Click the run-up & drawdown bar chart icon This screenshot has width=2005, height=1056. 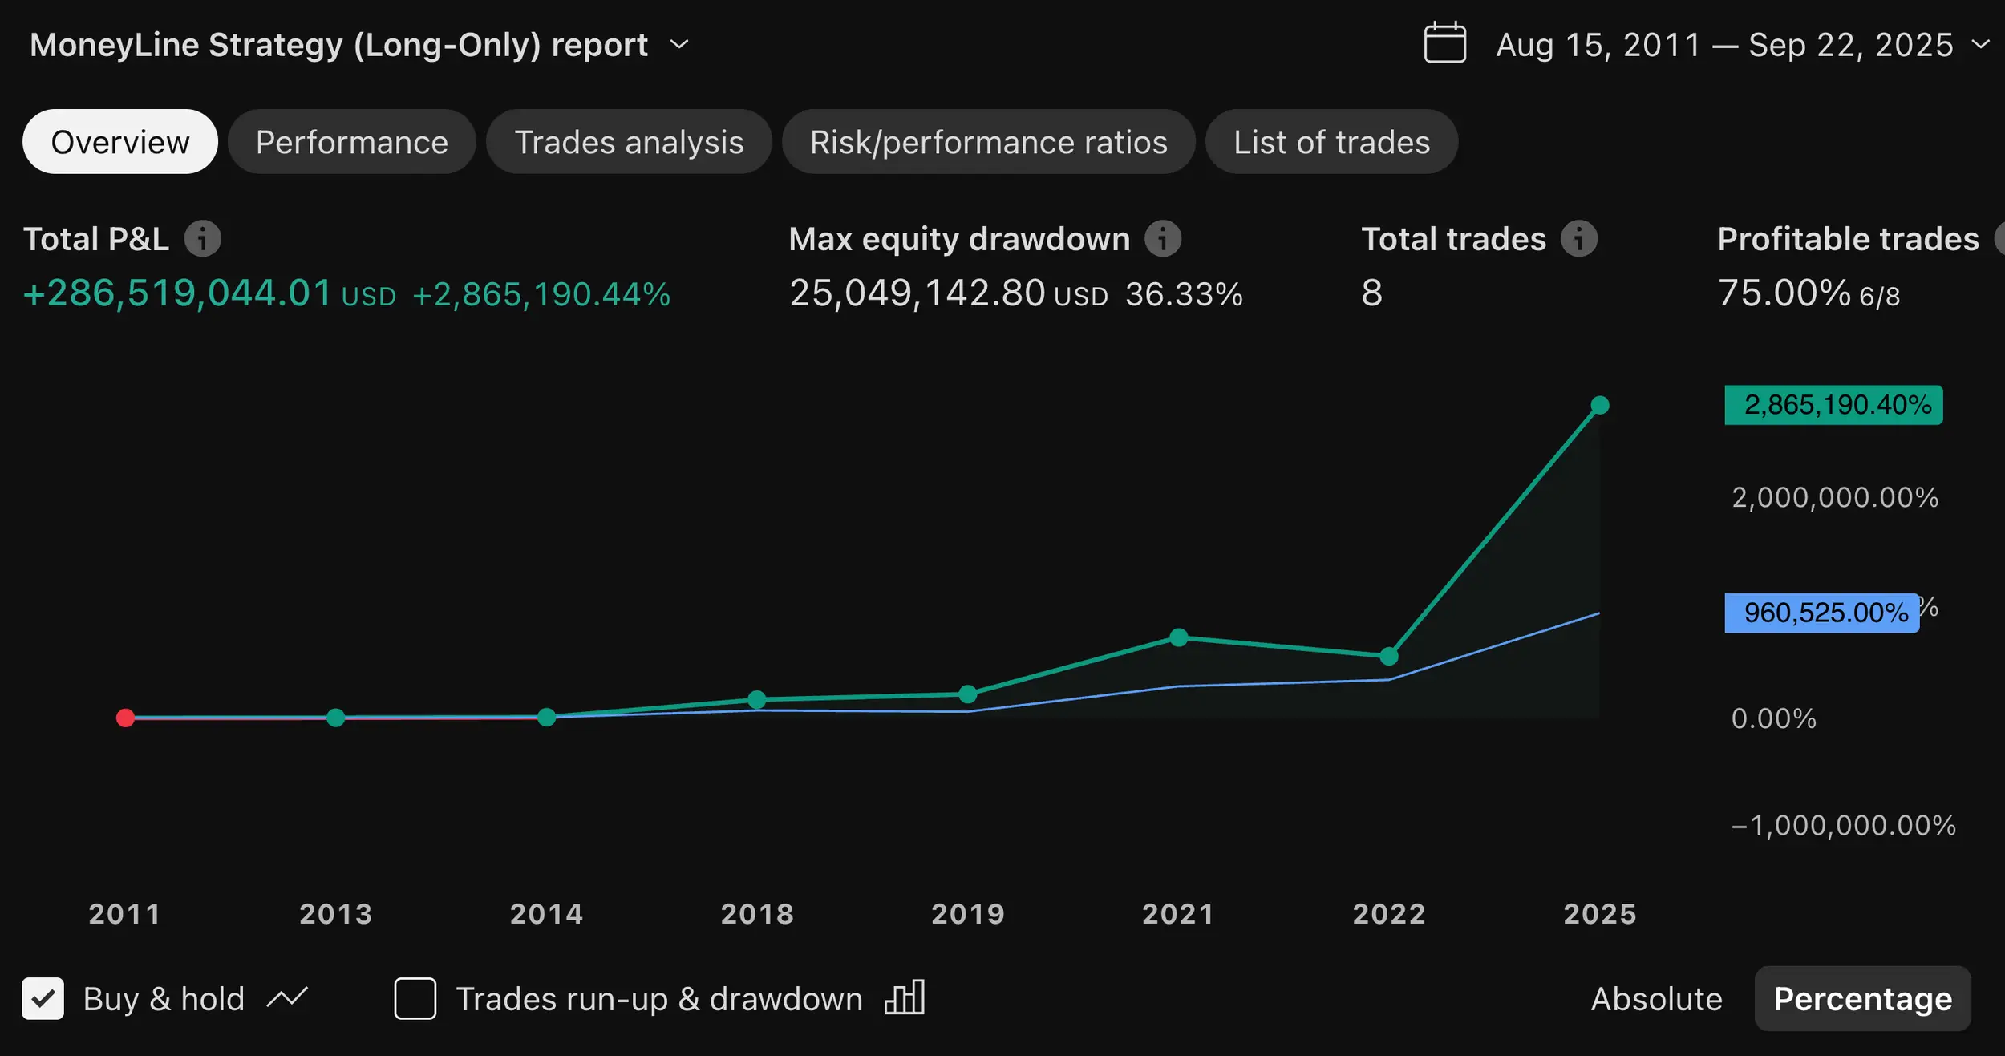point(905,998)
